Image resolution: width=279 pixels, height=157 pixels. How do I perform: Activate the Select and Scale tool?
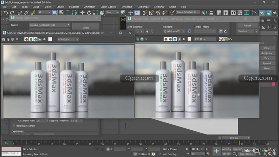click(95, 13)
